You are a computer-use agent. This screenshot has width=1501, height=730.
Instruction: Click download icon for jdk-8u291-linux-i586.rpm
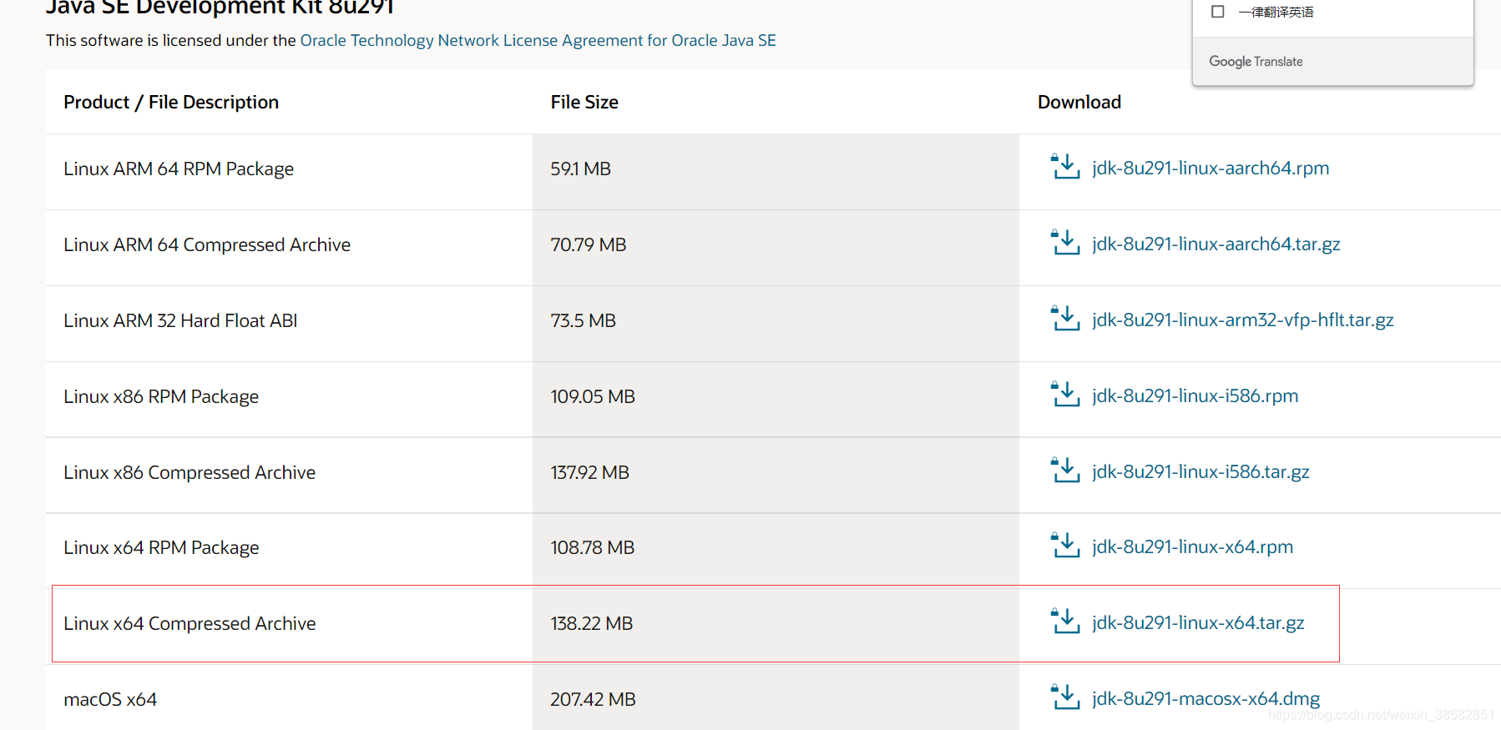point(1065,395)
